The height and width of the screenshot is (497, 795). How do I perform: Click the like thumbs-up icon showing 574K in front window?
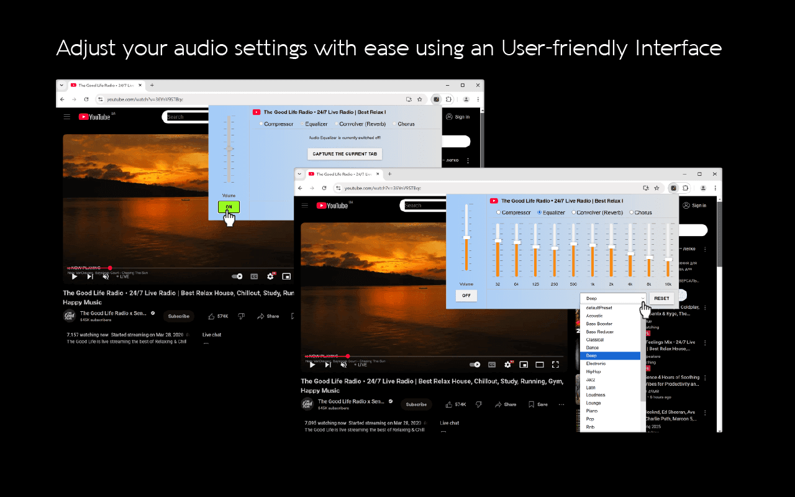449,404
